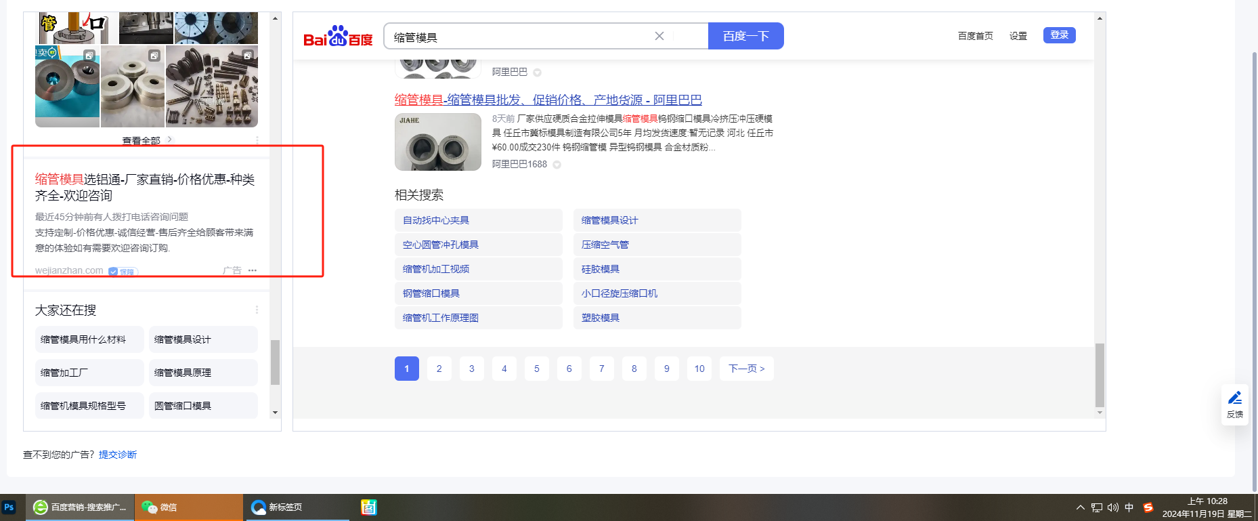Click the 登录 login button

click(x=1059, y=35)
